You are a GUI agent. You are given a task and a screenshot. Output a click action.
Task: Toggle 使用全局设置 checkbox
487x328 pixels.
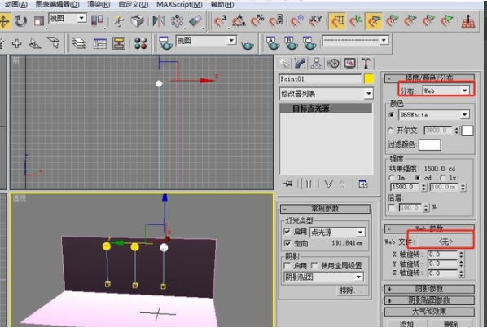tap(314, 266)
